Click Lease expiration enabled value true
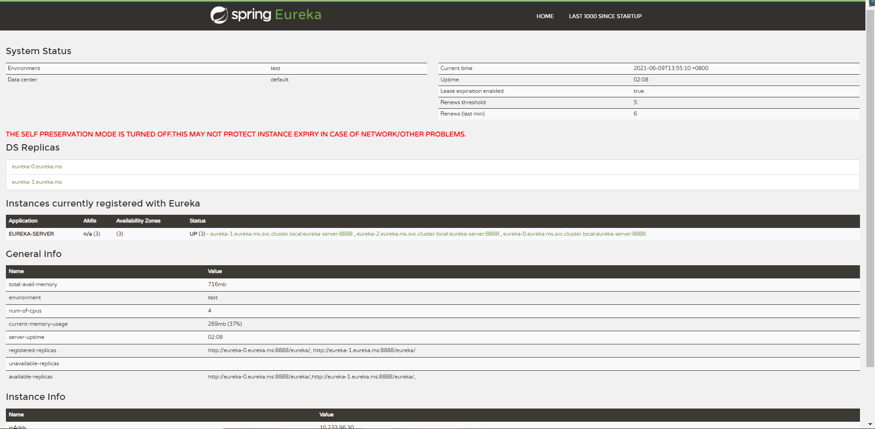The image size is (875, 429). point(638,91)
